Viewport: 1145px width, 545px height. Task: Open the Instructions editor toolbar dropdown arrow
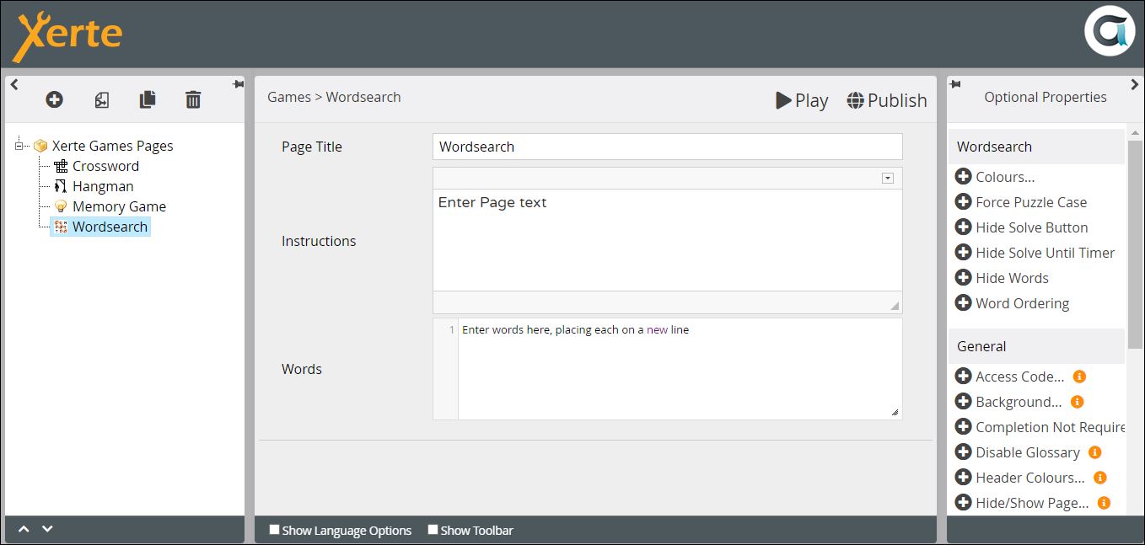(887, 178)
